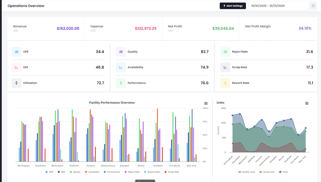Open Facility Performance Overview chart menu
This screenshot has width=321, height=182.
[x=206, y=103]
